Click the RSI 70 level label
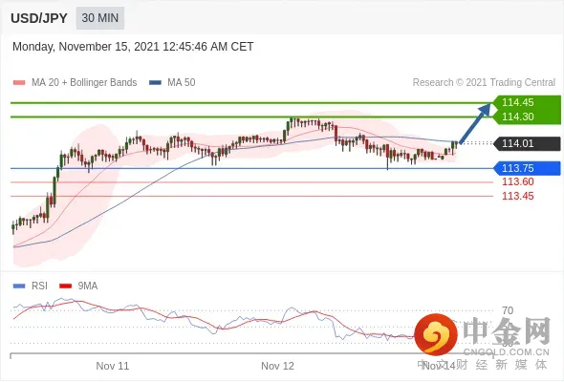This screenshot has width=564, height=382. pos(508,310)
